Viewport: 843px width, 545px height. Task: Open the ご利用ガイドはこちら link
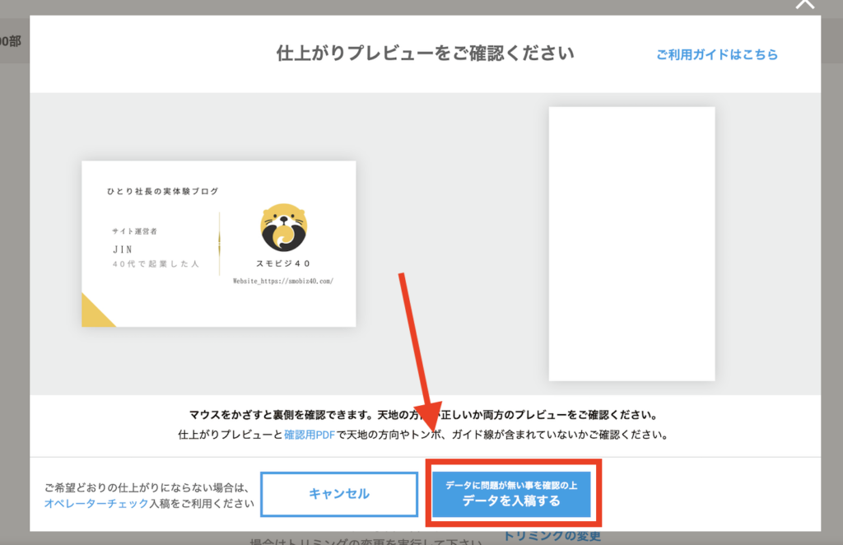coord(717,54)
